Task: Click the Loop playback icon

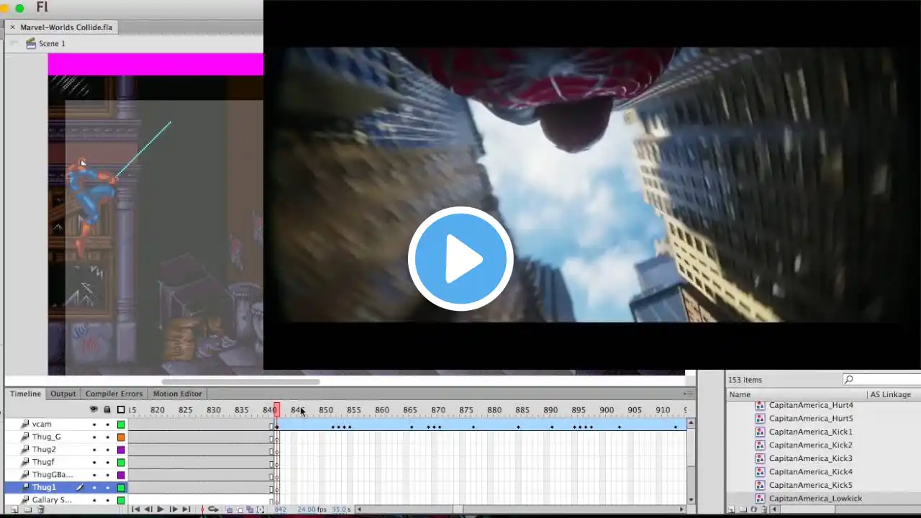Action: point(213,509)
